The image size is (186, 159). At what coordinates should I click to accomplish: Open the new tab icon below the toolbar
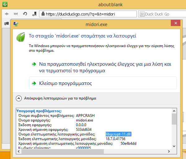pyautogui.click(x=7, y=24)
